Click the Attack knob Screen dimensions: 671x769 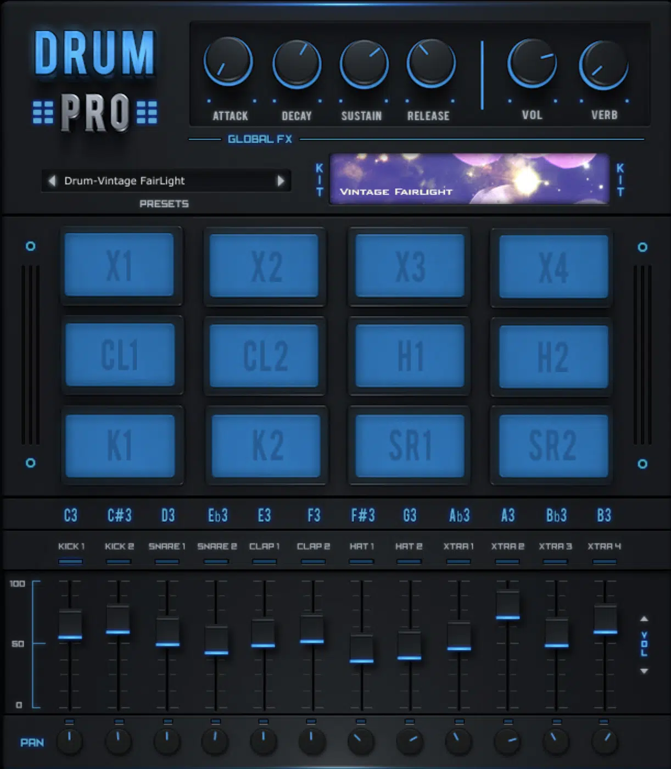pyautogui.click(x=228, y=62)
